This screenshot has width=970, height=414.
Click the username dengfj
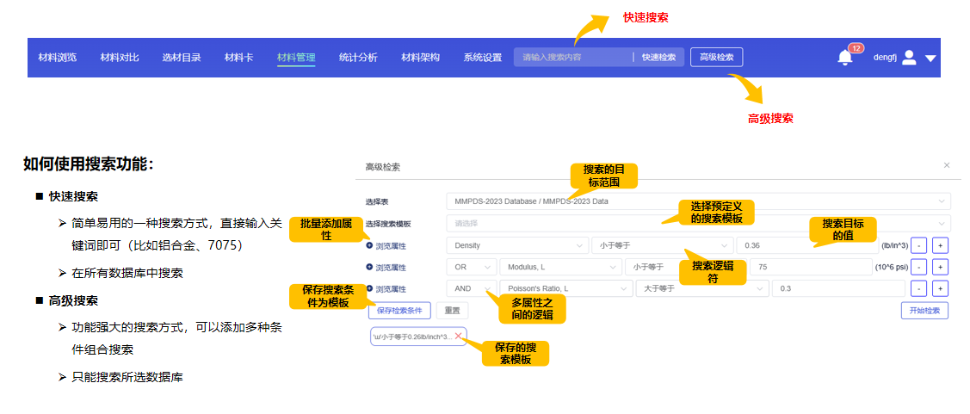click(x=886, y=58)
